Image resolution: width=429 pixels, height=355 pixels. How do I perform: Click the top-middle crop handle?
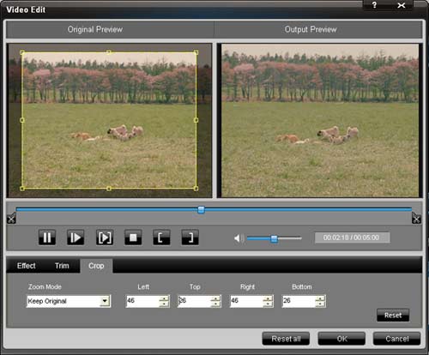coord(109,52)
